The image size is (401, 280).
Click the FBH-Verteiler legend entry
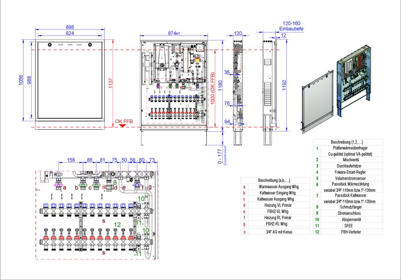click(350, 232)
